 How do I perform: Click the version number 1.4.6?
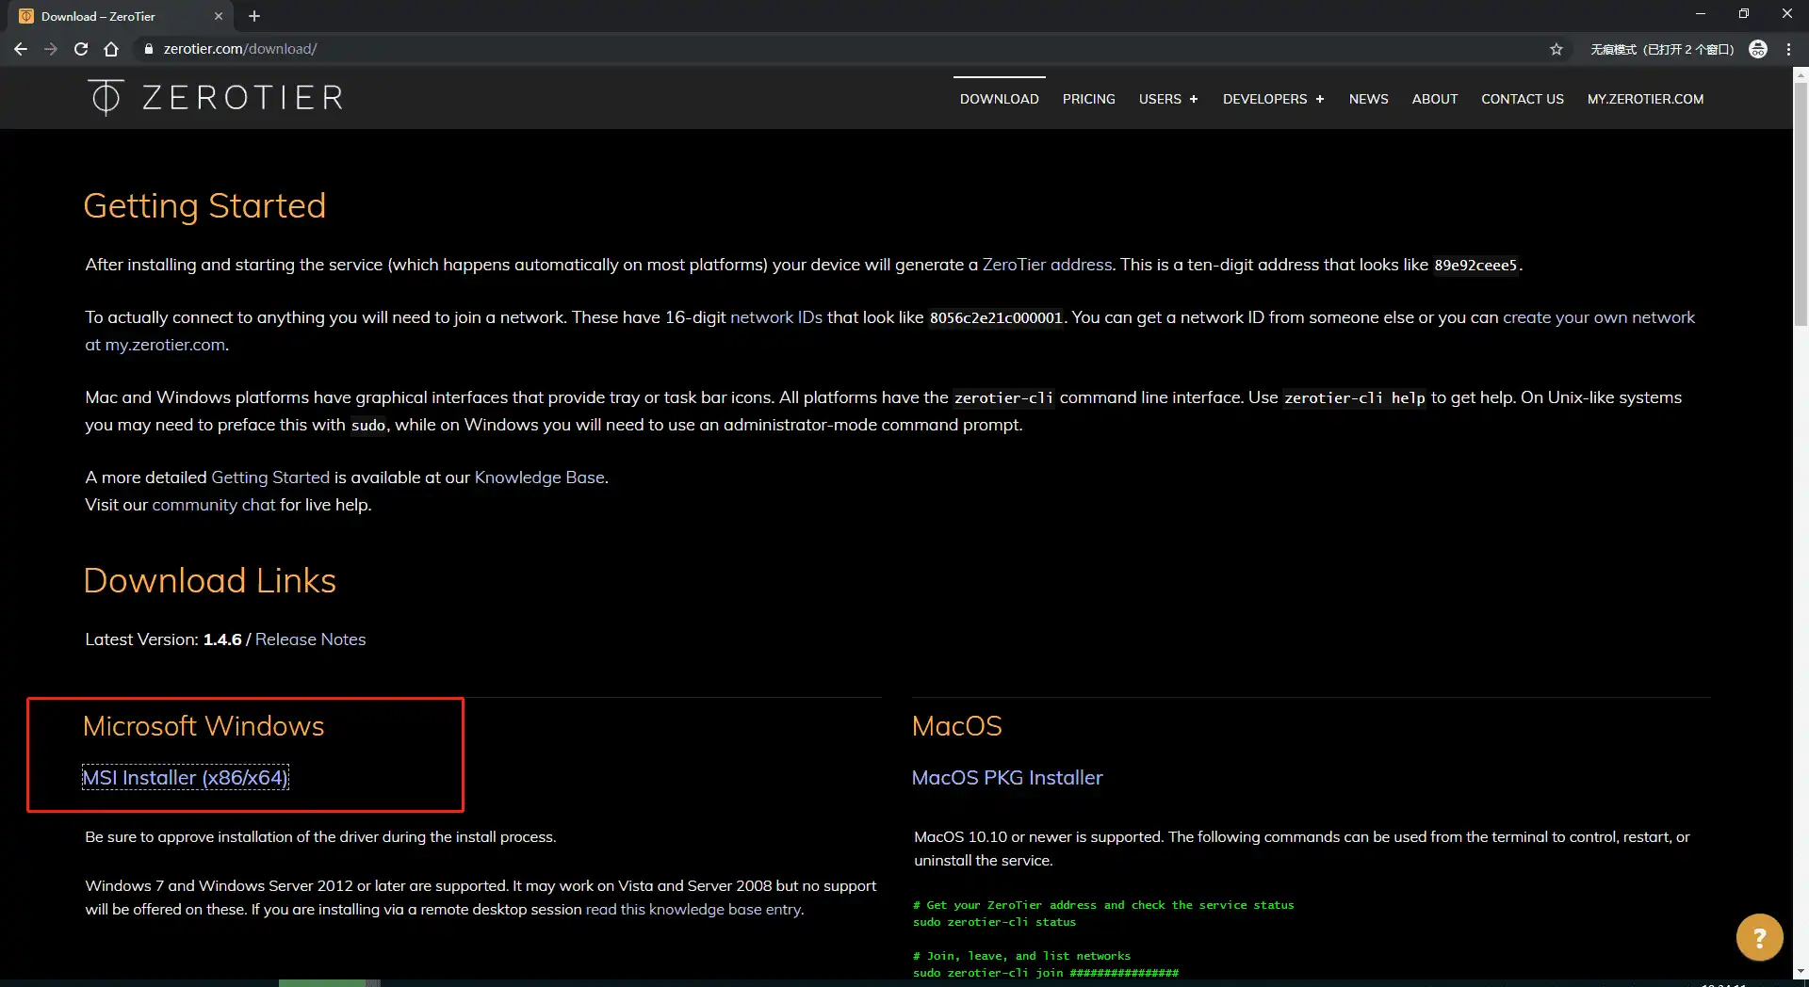222,639
